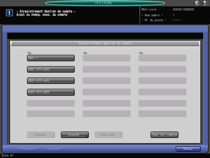Click the greyed Changer button
210x158 pixels.
[x=41, y=135]
